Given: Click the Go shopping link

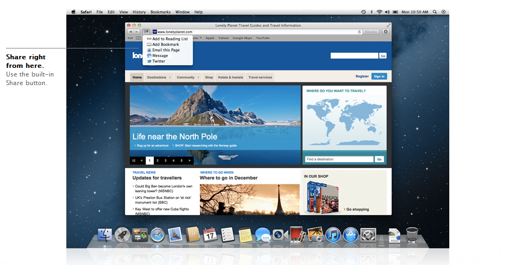Looking at the screenshot, I should tap(358, 210).
